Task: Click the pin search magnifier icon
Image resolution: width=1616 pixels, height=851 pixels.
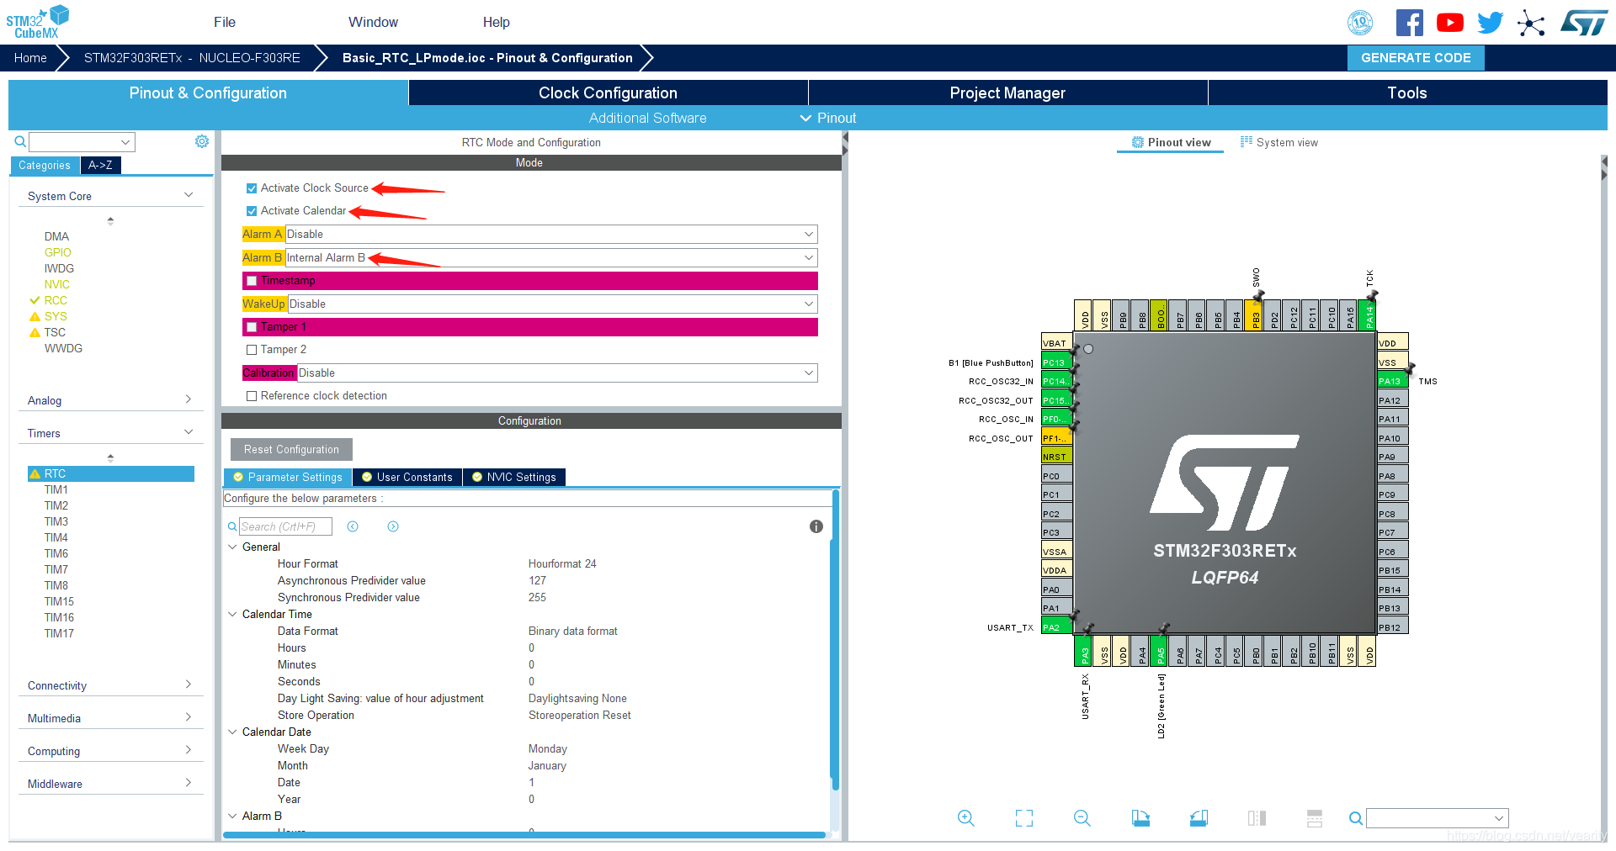Action: [x=1355, y=818]
